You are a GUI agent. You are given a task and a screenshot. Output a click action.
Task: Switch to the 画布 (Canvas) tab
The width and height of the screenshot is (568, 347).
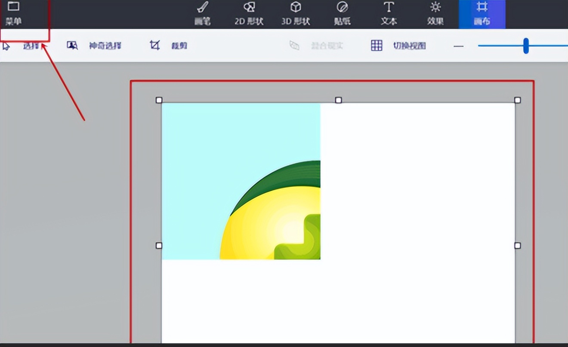point(482,14)
